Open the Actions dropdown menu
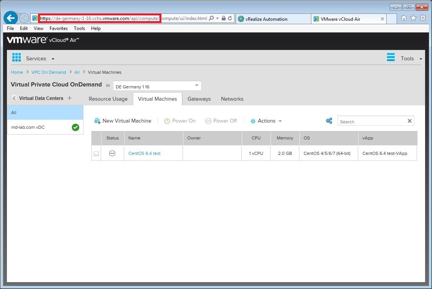The height and width of the screenshot is (289, 432). coord(266,121)
